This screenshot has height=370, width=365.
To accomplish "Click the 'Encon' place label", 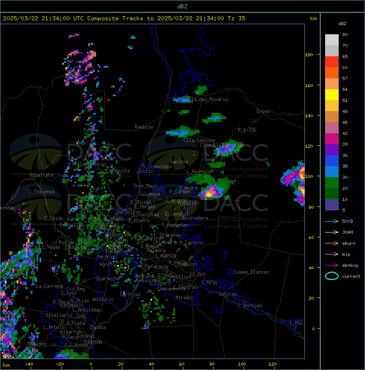I will tap(263, 111).
